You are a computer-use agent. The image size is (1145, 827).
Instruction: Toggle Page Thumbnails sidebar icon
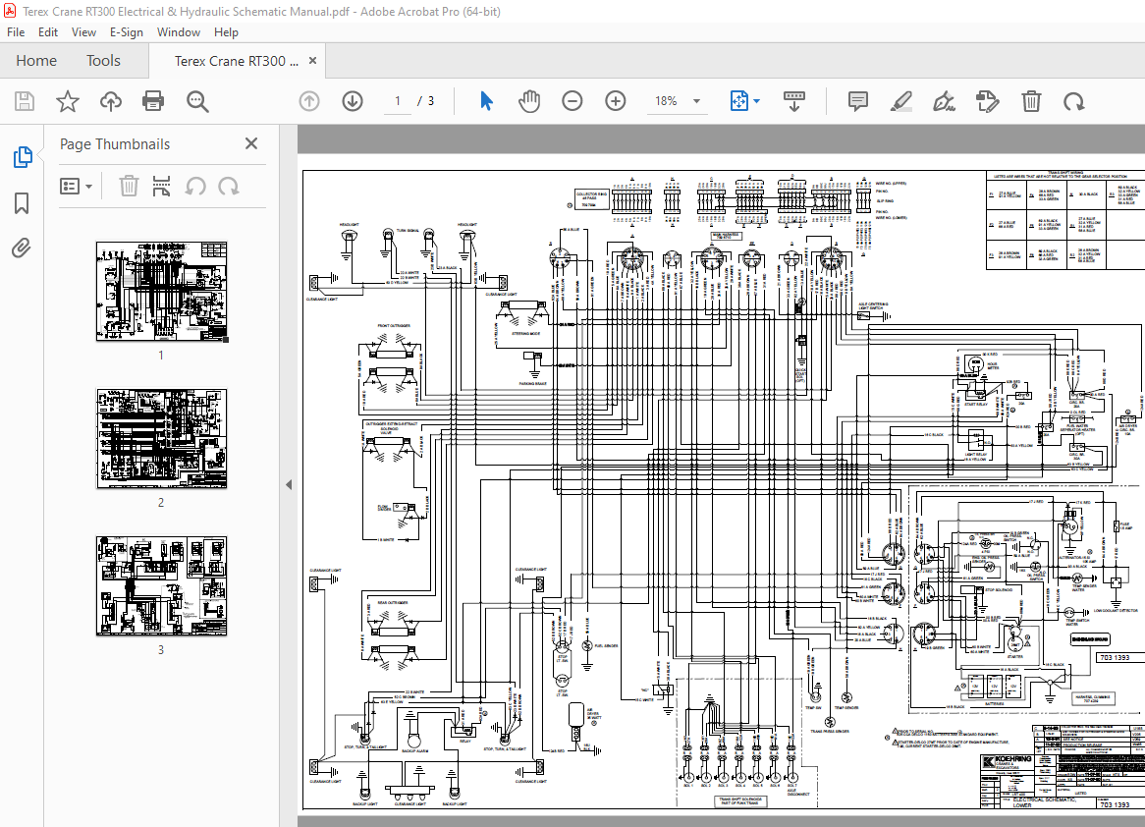pos(22,156)
